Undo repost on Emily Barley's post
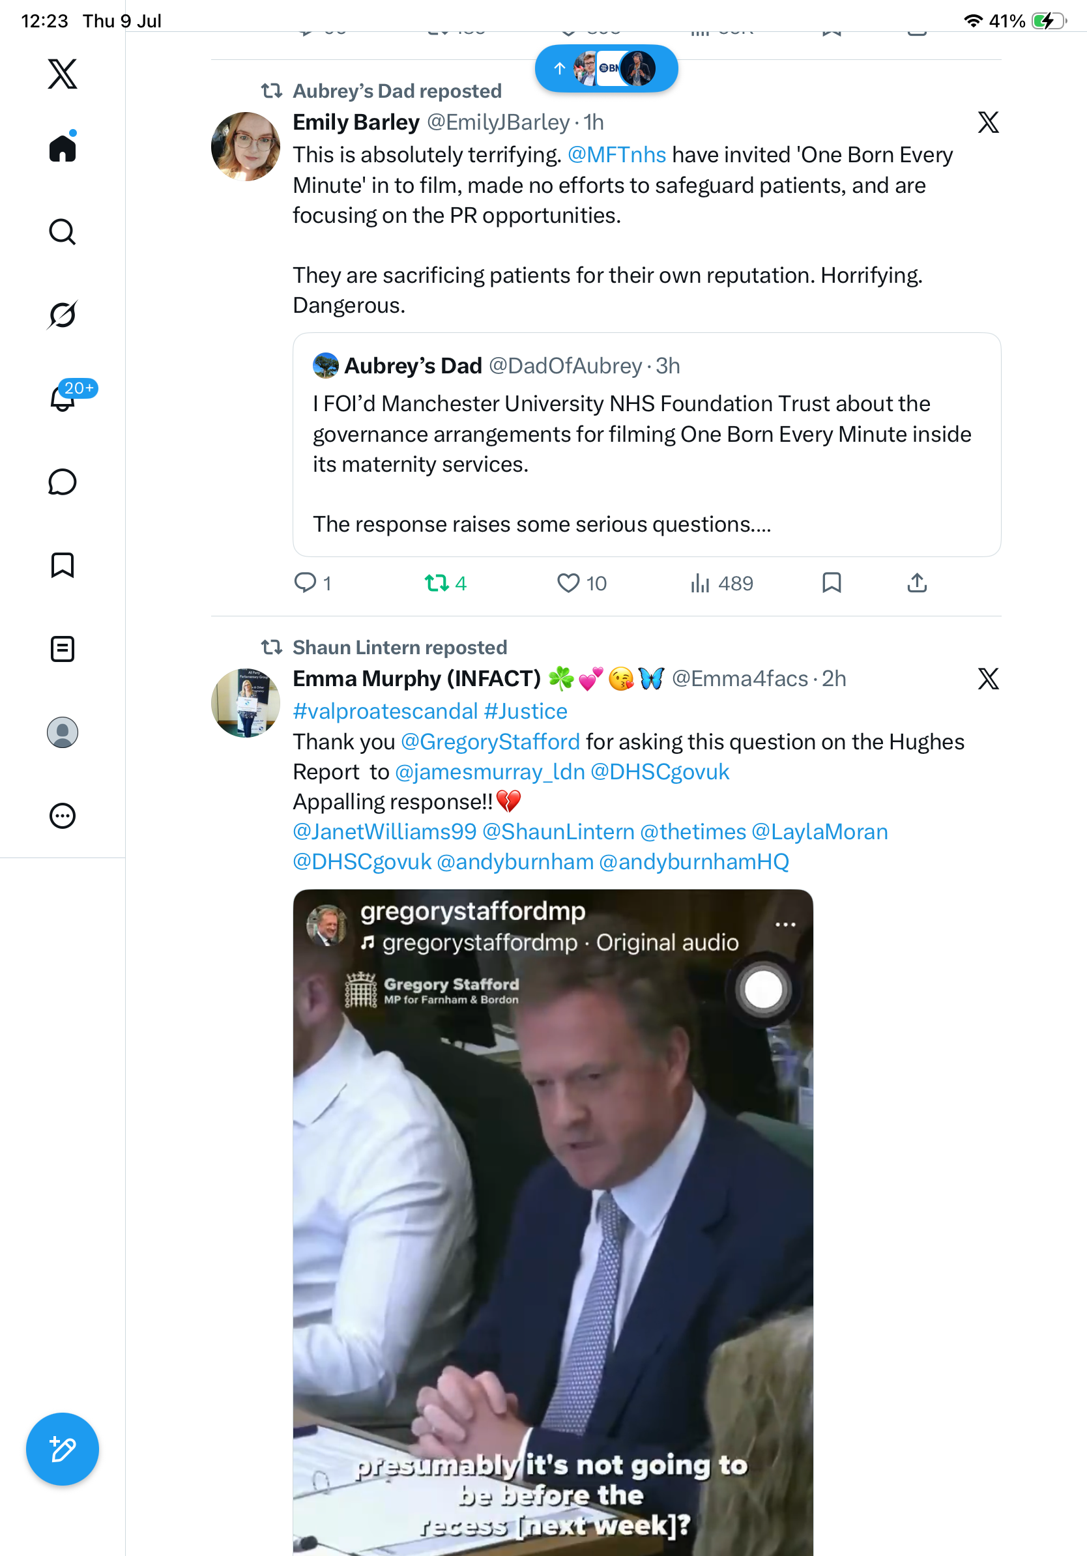Screen dimensions: 1087x1556 click(x=445, y=584)
